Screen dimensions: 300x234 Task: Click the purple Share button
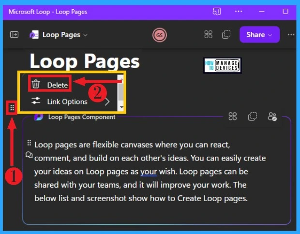pyautogui.click(x=259, y=35)
